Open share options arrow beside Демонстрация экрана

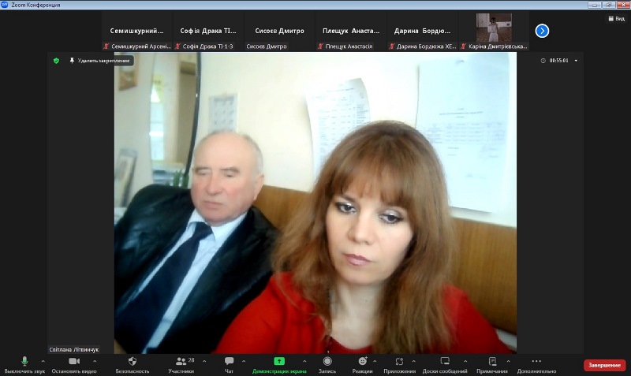point(304,361)
